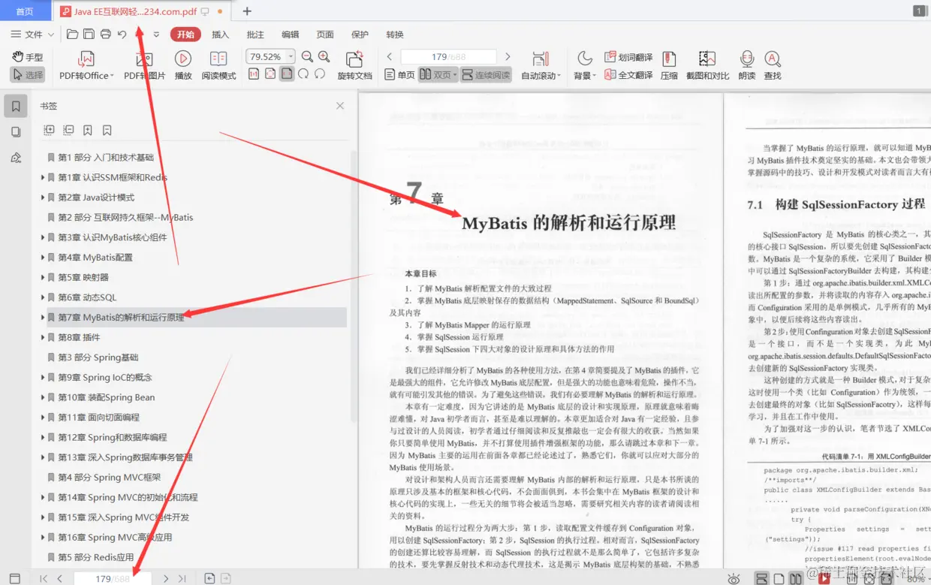931x585 pixels.
Task: Switch to 开始 ribbon tab
Action: (185, 35)
